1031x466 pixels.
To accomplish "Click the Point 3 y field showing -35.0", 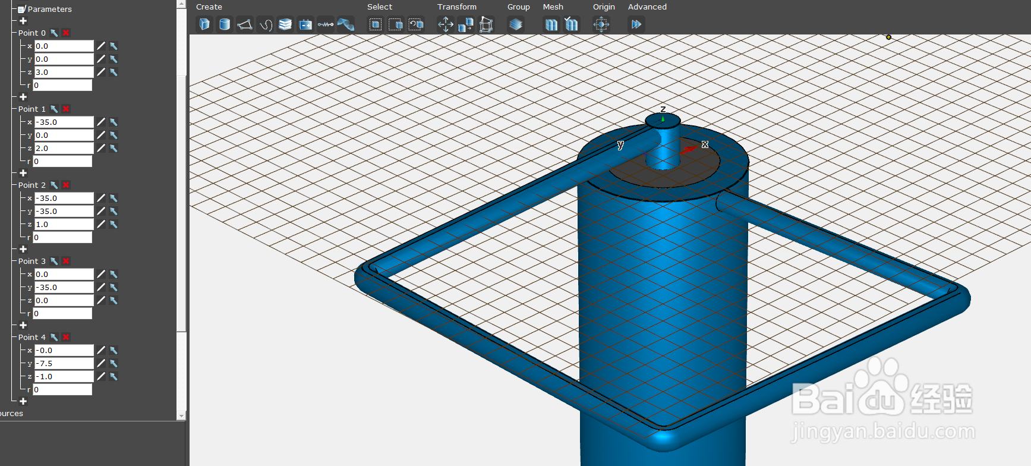I will (64, 287).
